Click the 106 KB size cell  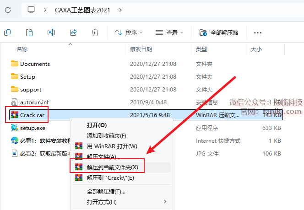[x=271, y=153]
